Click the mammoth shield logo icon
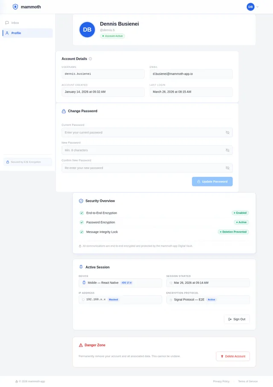 click(x=15, y=7)
